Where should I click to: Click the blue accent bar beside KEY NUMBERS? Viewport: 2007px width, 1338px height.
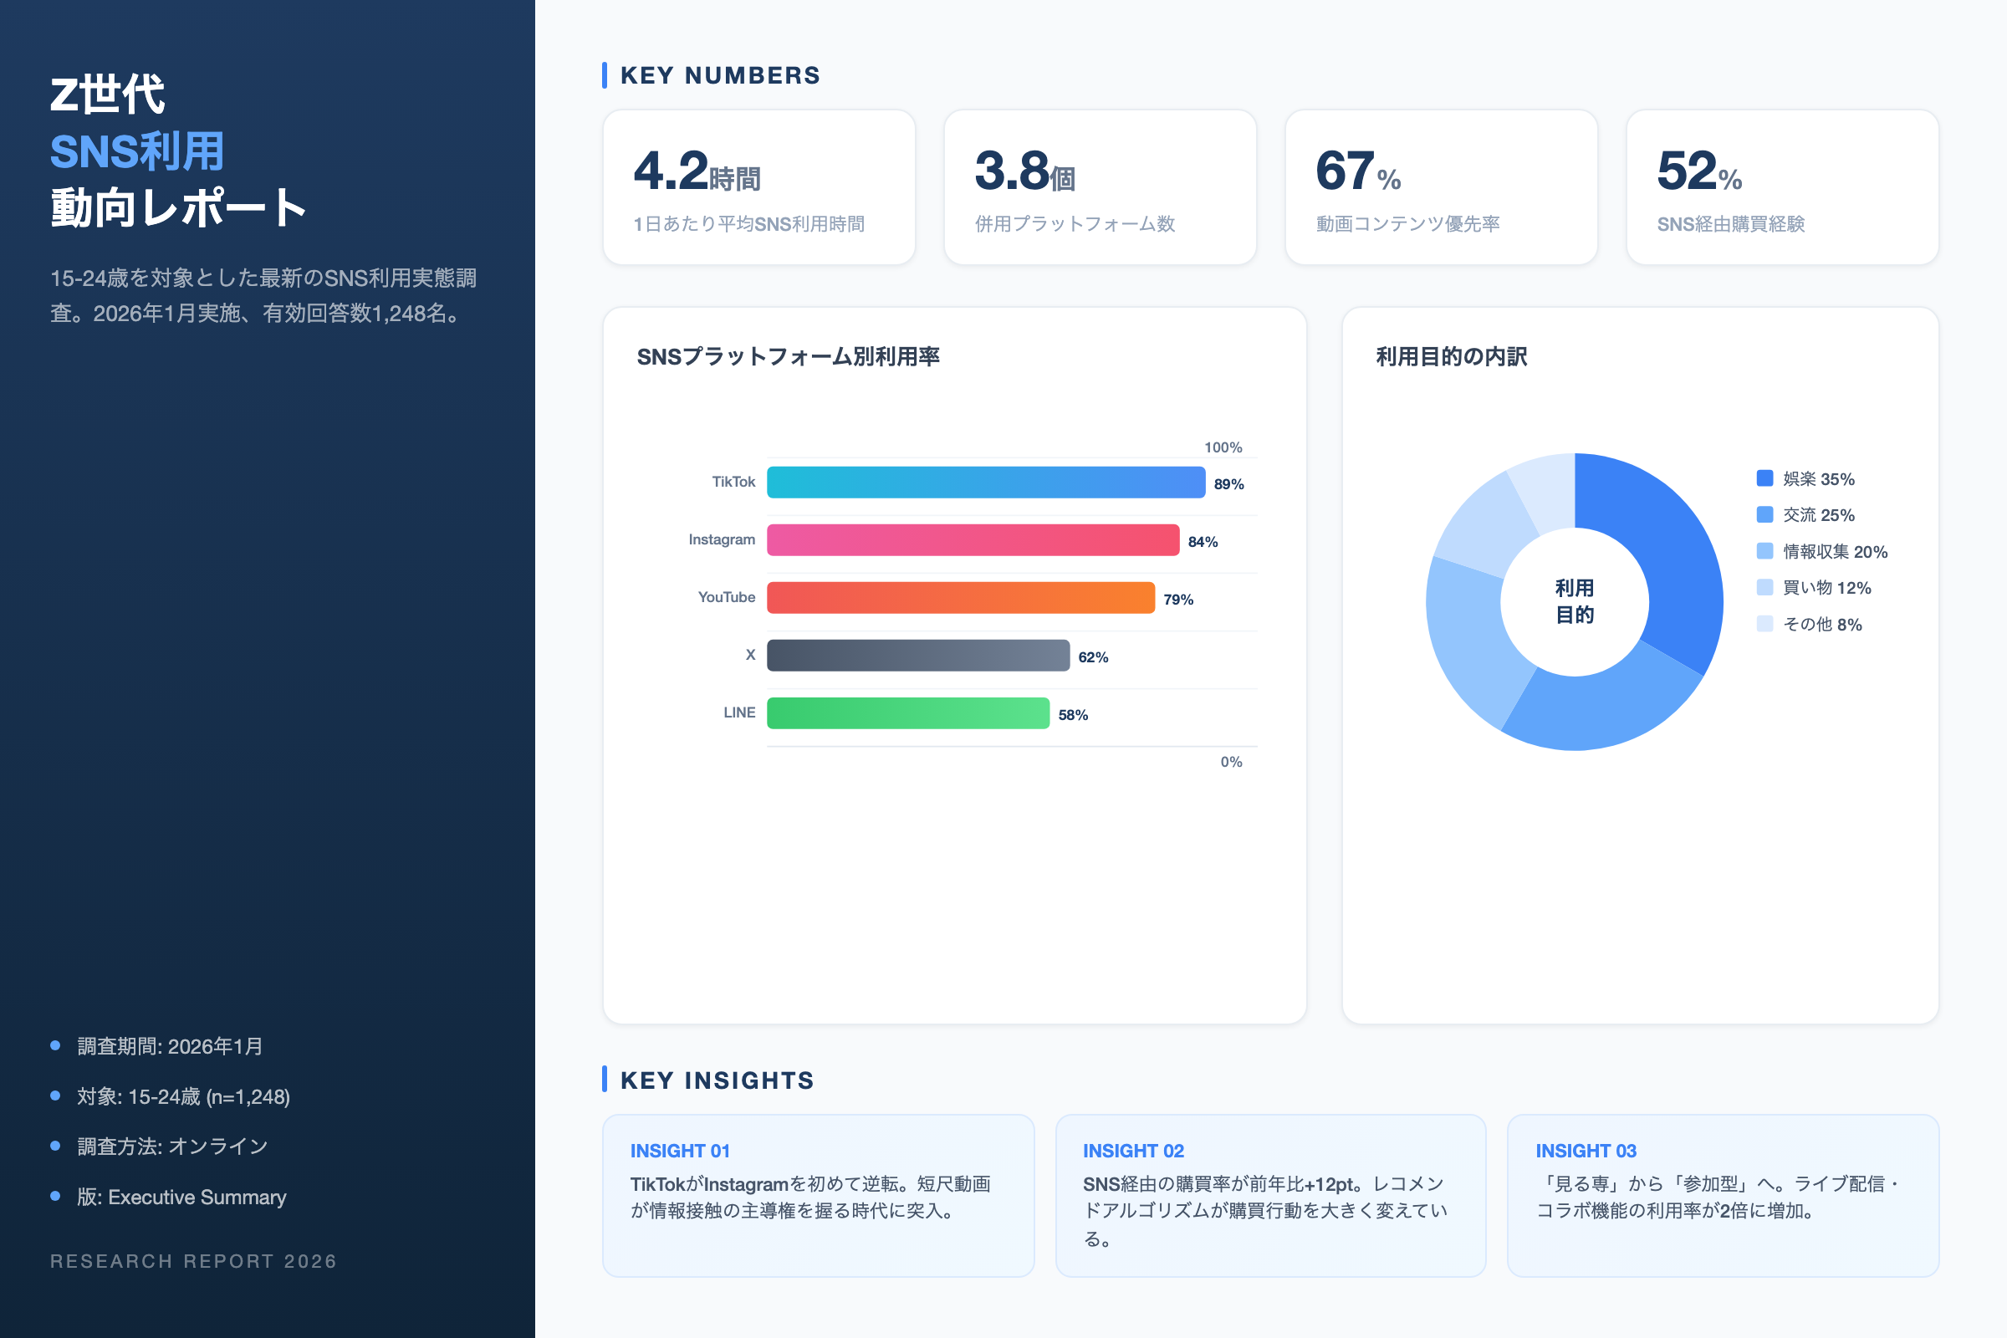click(x=605, y=75)
